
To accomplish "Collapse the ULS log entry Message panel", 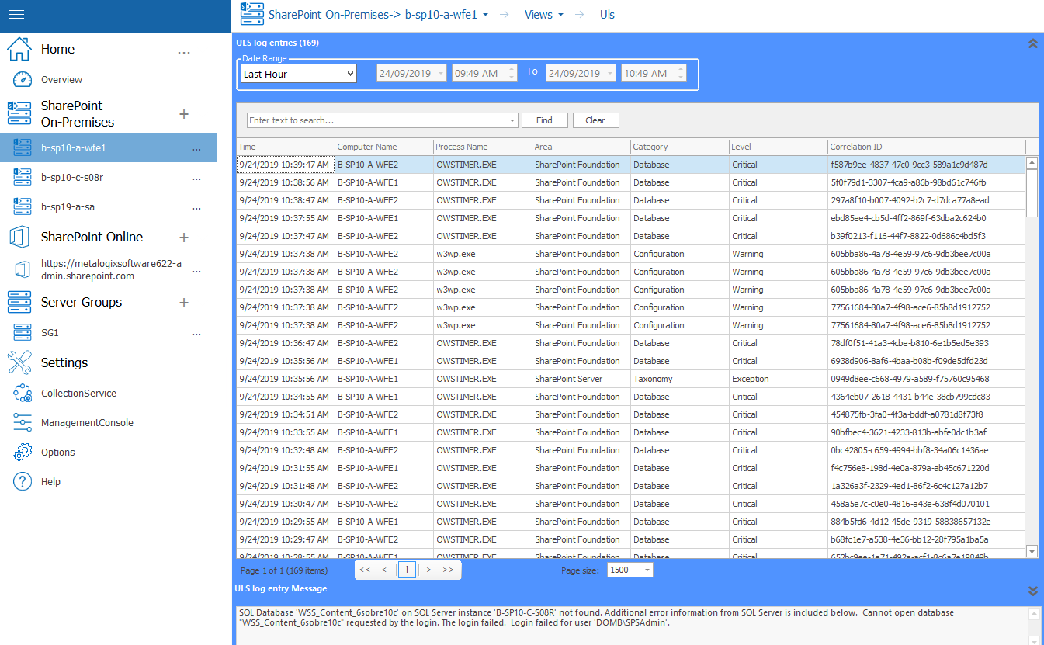I will point(1032,591).
